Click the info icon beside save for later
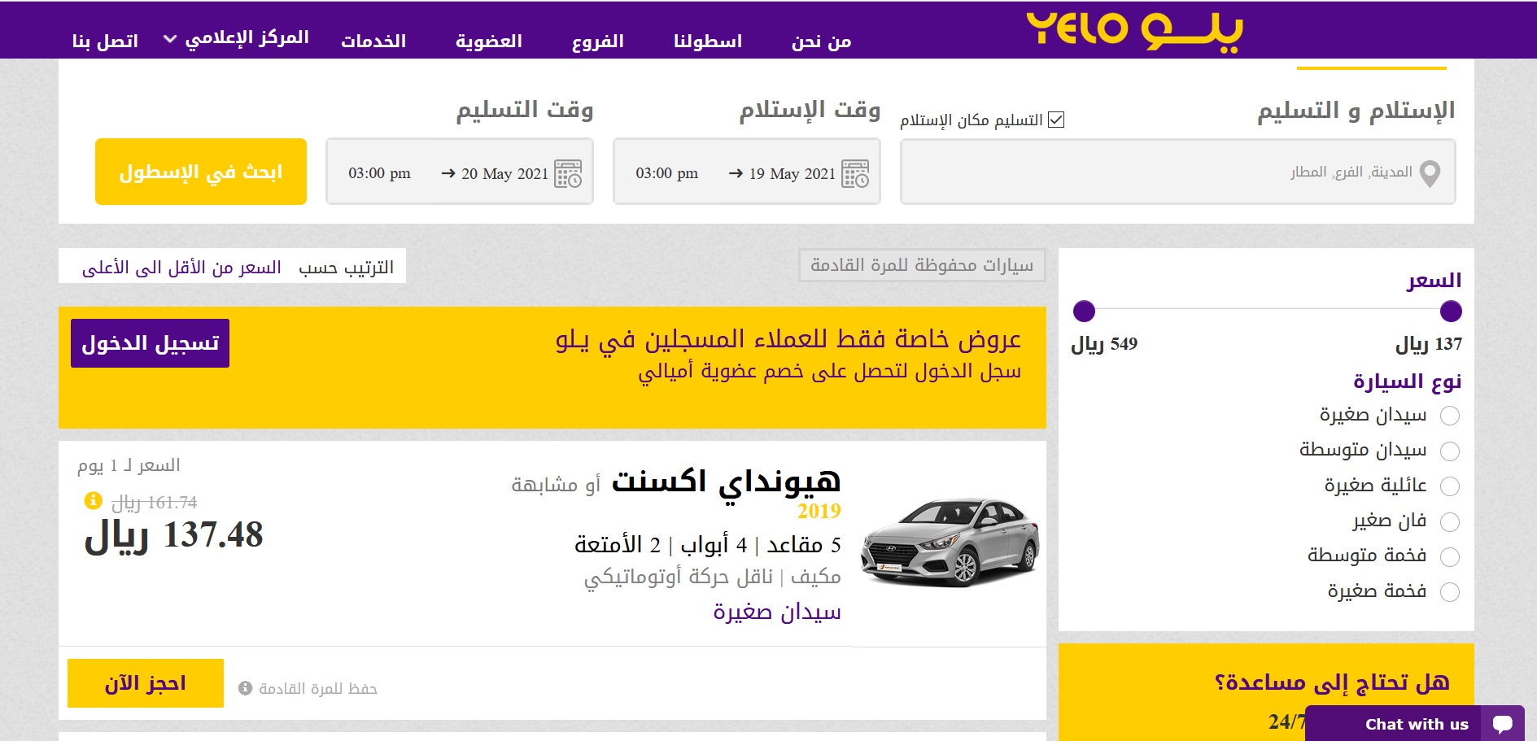This screenshot has width=1537, height=741. (245, 688)
